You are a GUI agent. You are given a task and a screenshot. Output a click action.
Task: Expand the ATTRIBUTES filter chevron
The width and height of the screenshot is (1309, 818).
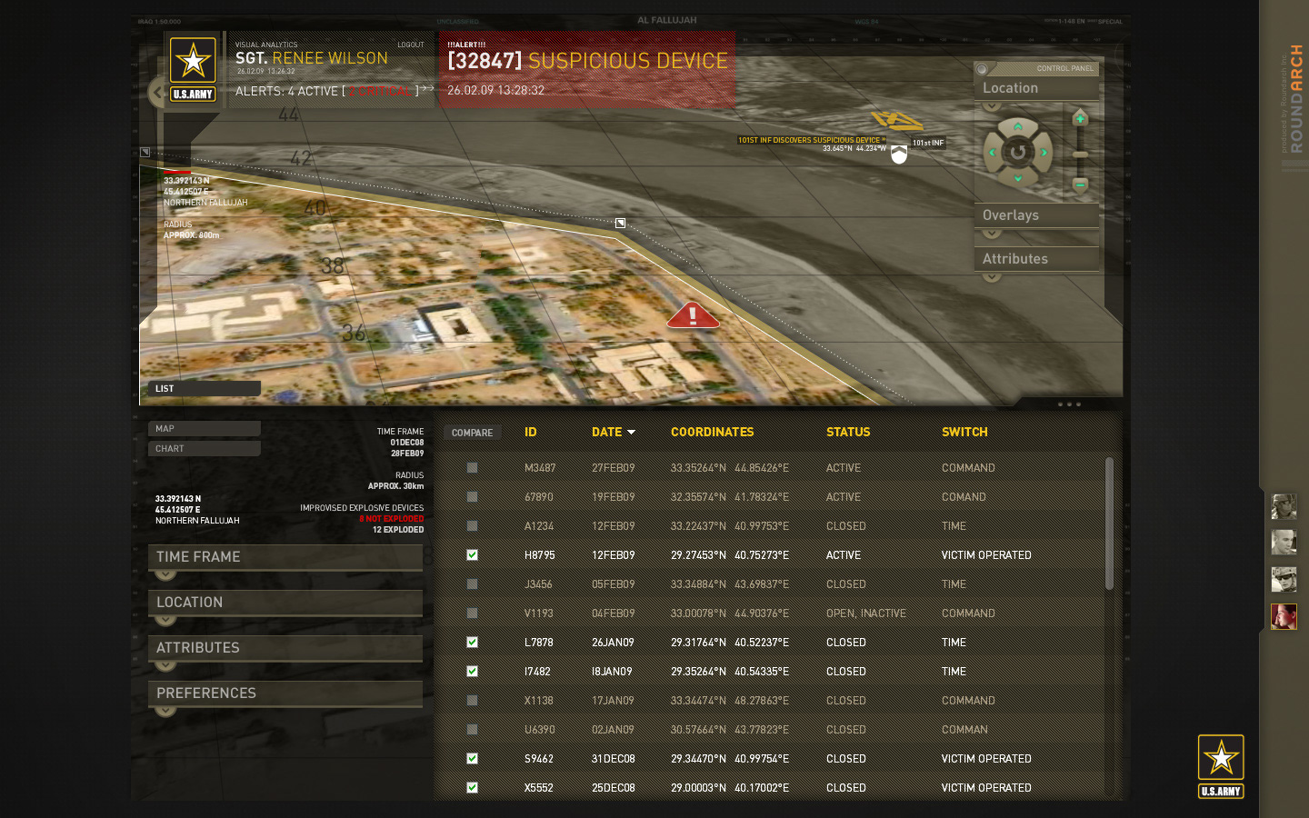click(x=165, y=665)
